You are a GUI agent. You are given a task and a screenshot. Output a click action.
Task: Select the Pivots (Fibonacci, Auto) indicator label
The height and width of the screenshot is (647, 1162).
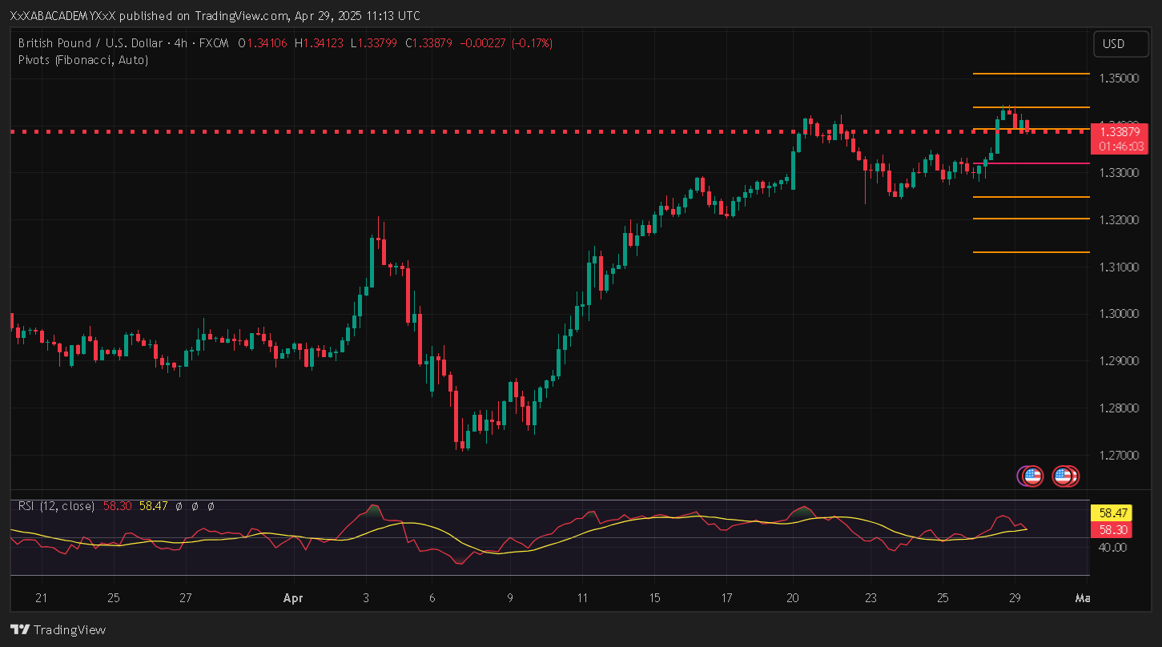pos(82,60)
